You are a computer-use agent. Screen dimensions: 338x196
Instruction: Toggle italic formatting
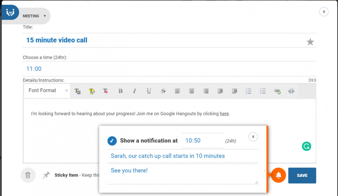pyautogui.click(x=135, y=91)
